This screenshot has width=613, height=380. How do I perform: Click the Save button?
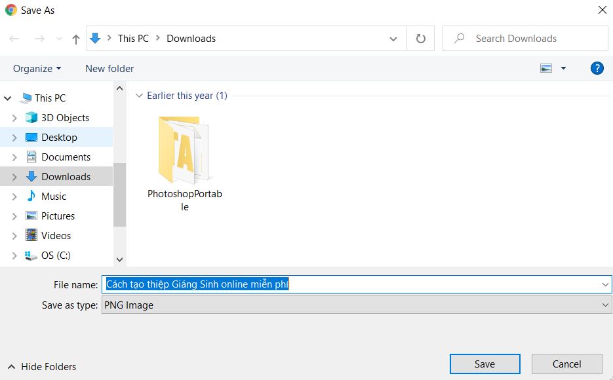[484, 364]
